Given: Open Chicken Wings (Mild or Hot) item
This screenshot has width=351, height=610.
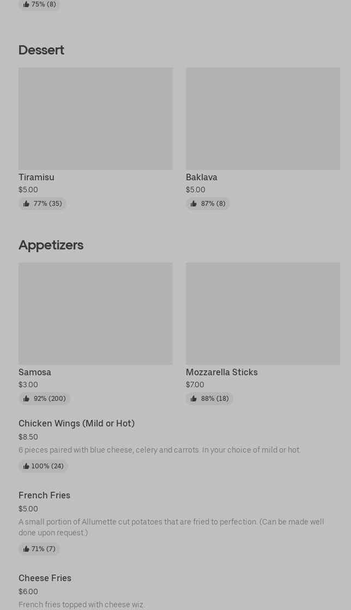Looking at the screenshot, I should click(76, 423).
